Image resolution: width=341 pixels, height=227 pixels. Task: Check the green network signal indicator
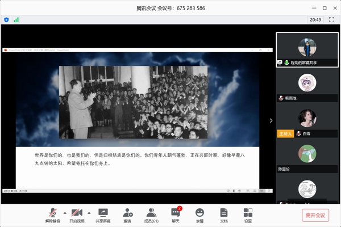pos(16,19)
